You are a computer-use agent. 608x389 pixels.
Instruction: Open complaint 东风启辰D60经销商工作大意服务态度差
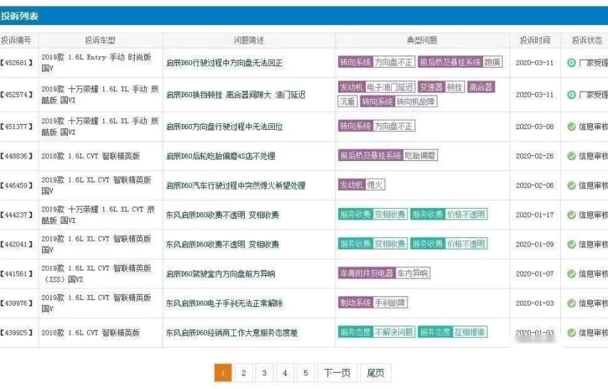[x=231, y=333]
